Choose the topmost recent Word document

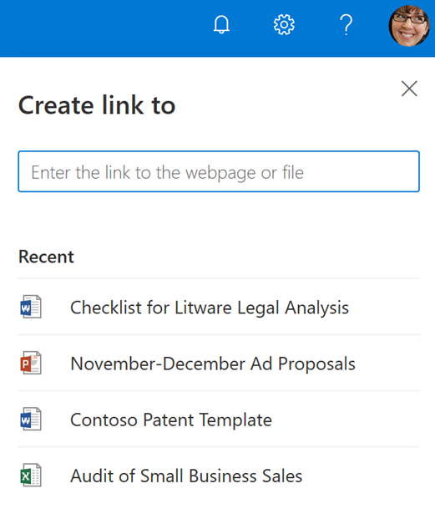click(x=219, y=308)
